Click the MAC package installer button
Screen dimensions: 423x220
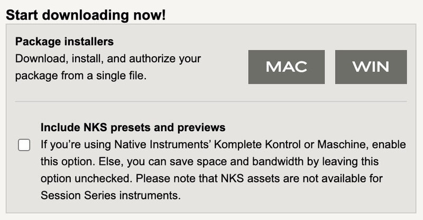(286, 67)
